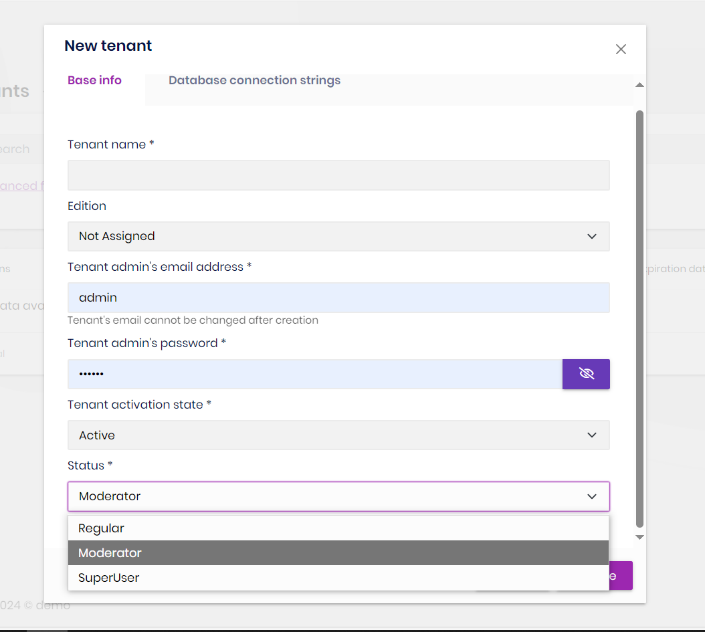Viewport: 705px width, 632px height.
Task: Expand the Tenant activation state dropdown
Action: click(x=338, y=435)
